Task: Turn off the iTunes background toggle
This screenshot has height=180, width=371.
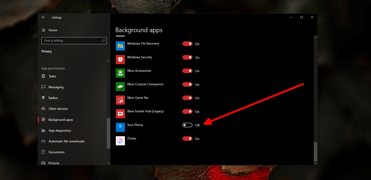Action: coord(187,139)
